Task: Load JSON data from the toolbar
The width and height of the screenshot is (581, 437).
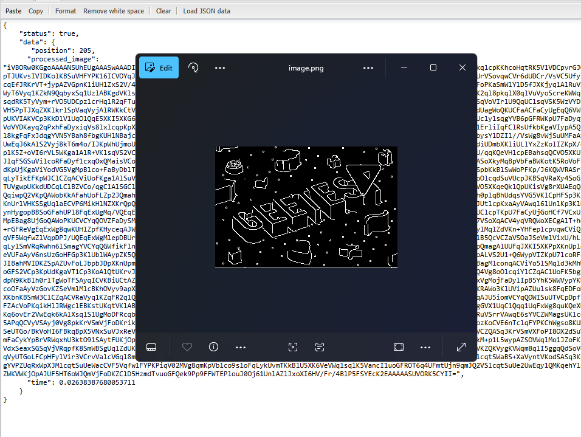Action: click(206, 10)
